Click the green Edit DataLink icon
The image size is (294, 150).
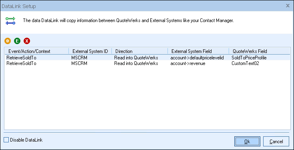[17, 41]
